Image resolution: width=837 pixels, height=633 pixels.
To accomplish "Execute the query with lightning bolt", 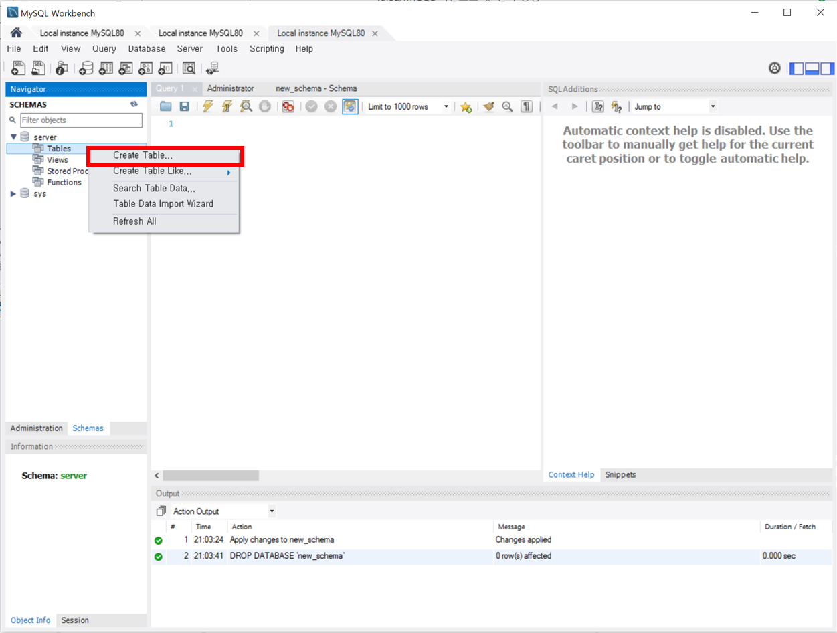I will (208, 106).
